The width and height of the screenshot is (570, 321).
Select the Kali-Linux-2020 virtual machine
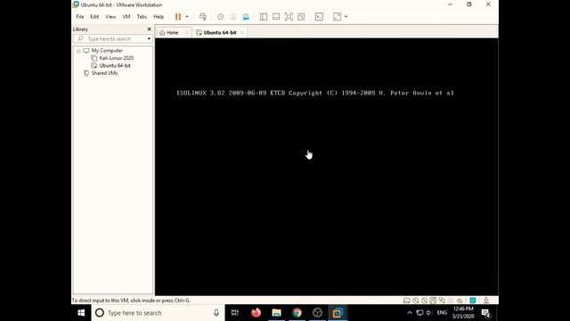pyautogui.click(x=117, y=58)
